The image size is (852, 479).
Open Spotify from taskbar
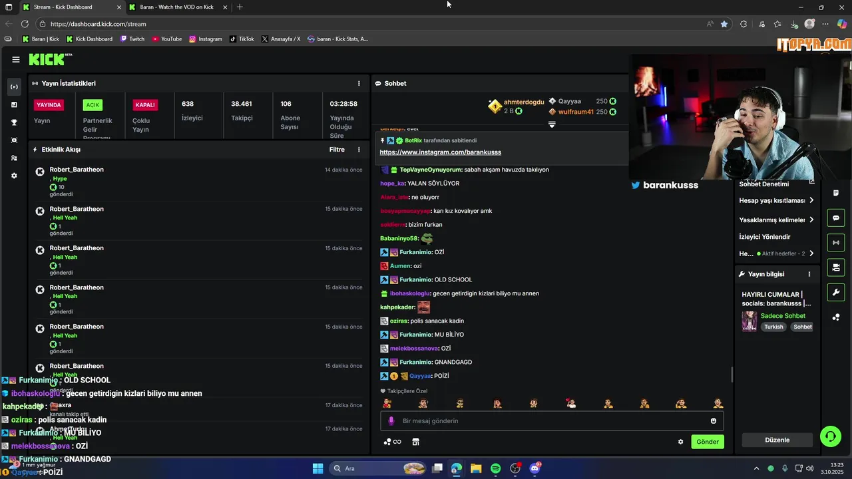pyautogui.click(x=495, y=468)
